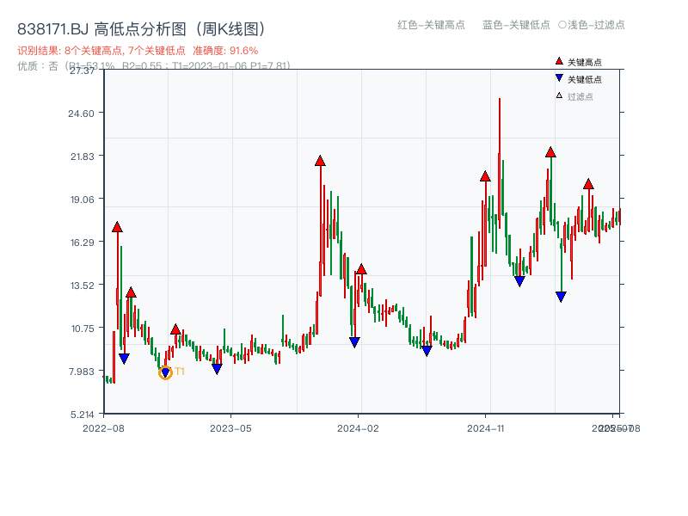688x516 pixels.
Task: Click the blue key-low triangle near 2023-05
Action: [x=217, y=367]
